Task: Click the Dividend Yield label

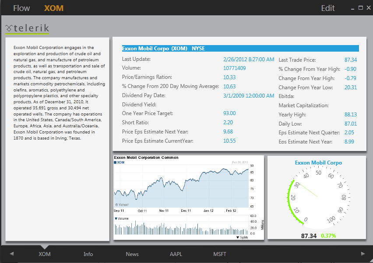Action: point(139,105)
